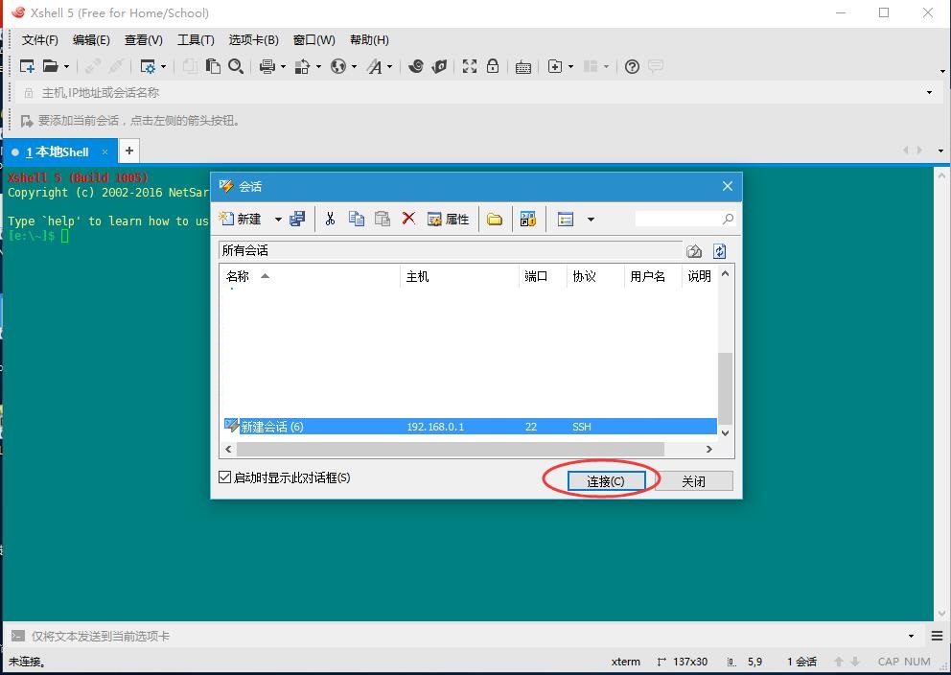Click the printer icon in main toolbar

pos(267,66)
